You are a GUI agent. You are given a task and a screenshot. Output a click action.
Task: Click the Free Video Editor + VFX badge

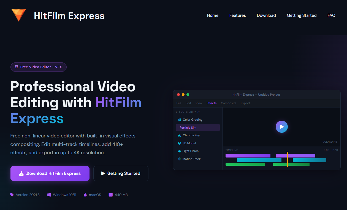point(39,67)
